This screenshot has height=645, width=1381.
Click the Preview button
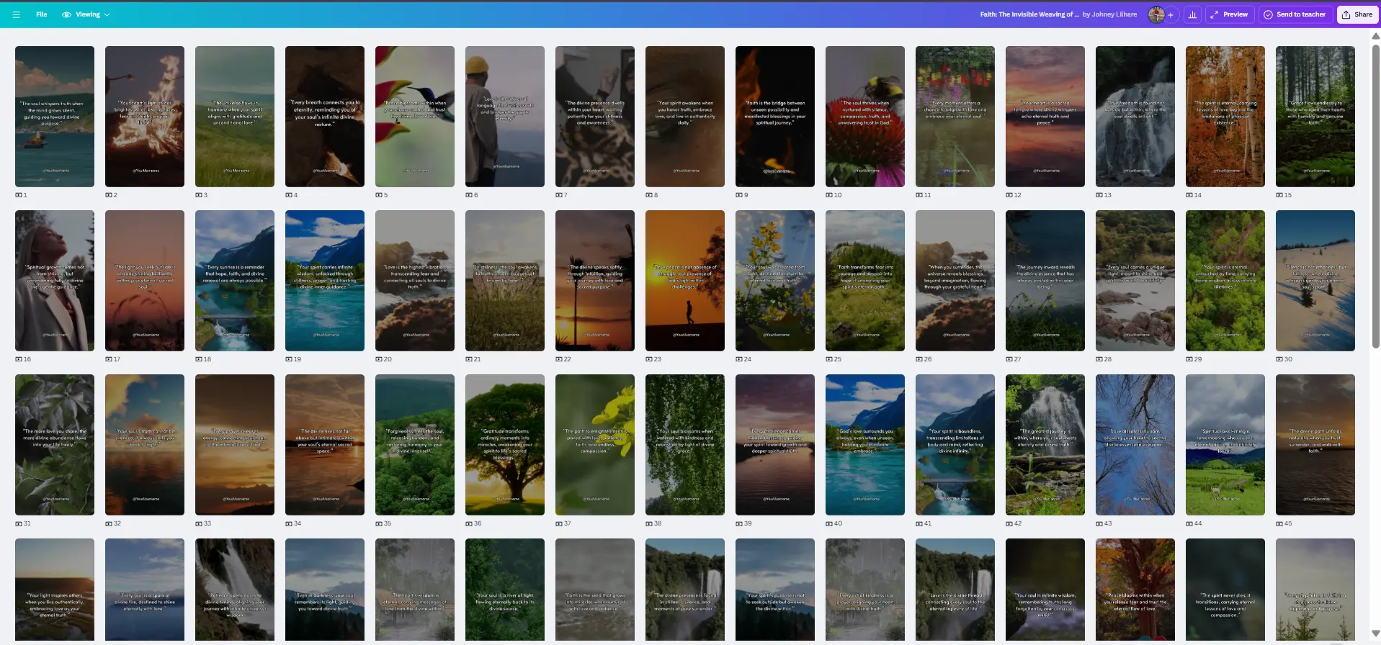(1229, 14)
